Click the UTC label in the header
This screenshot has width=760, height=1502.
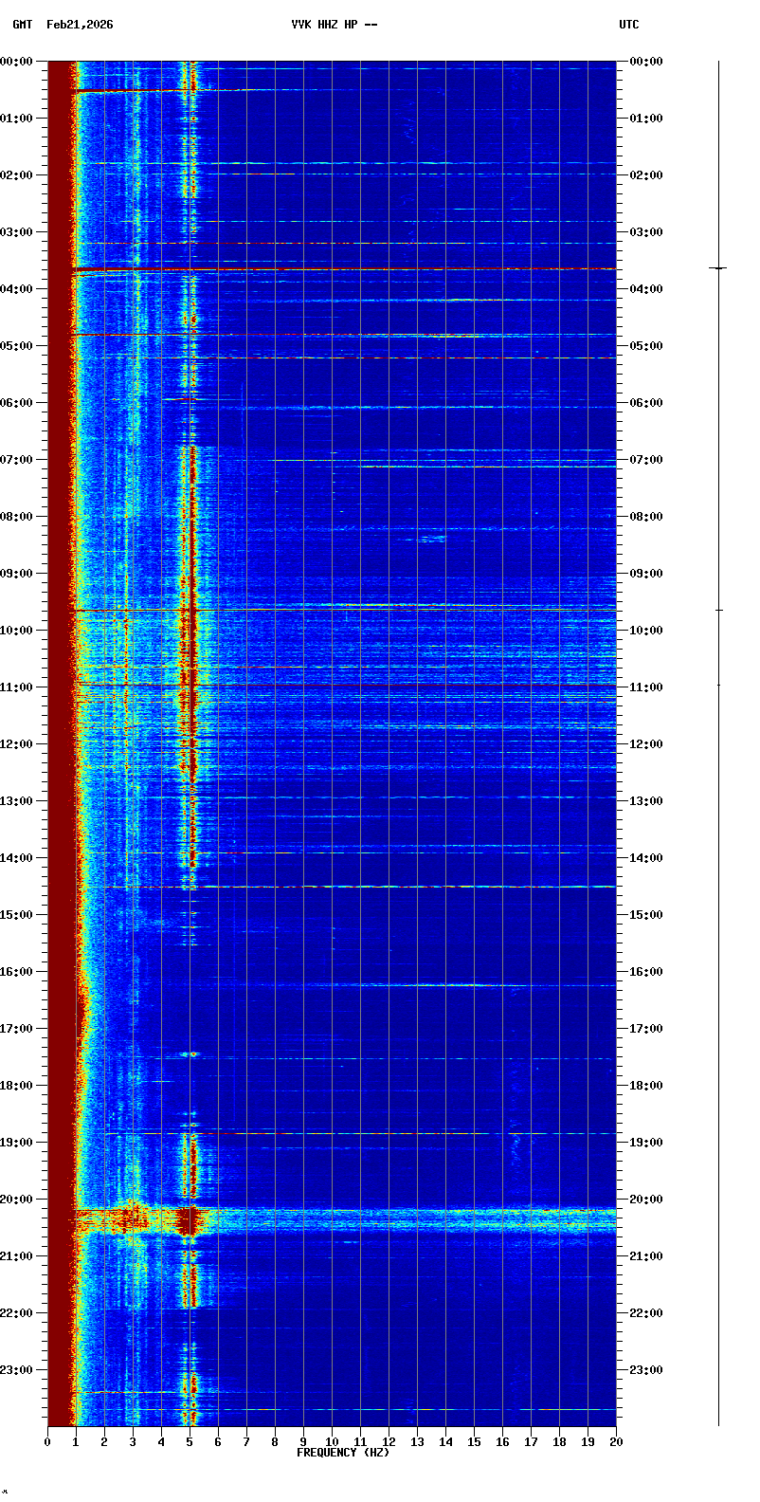[x=629, y=25]
